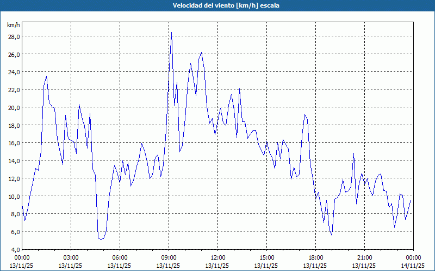Click the 4,0 y-axis value
This screenshot has height=271, width=435.
(14, 249)
